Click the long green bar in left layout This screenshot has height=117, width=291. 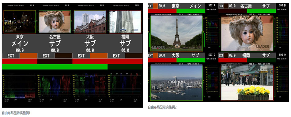coord(55,67)
